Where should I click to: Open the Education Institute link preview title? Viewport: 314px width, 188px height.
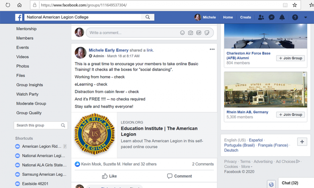tap(159, 131)
